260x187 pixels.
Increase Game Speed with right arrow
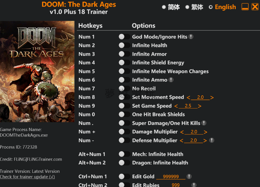click(200, 106)
